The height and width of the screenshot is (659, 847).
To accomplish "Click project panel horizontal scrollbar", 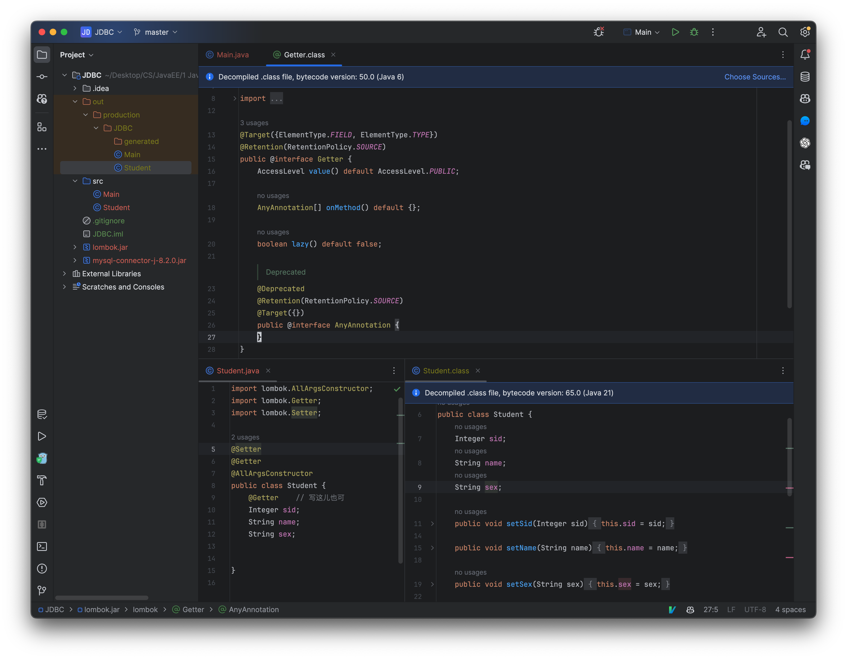I will pos(102,597).
